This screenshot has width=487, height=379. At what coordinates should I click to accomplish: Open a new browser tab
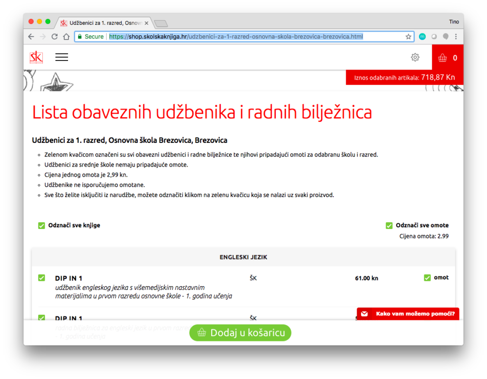pyautogui.click(x=161, y=23)
